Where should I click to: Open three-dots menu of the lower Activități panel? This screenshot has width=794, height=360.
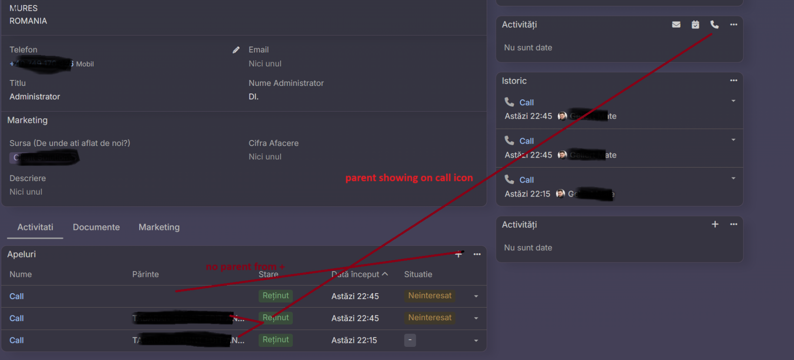click(733, 224)
